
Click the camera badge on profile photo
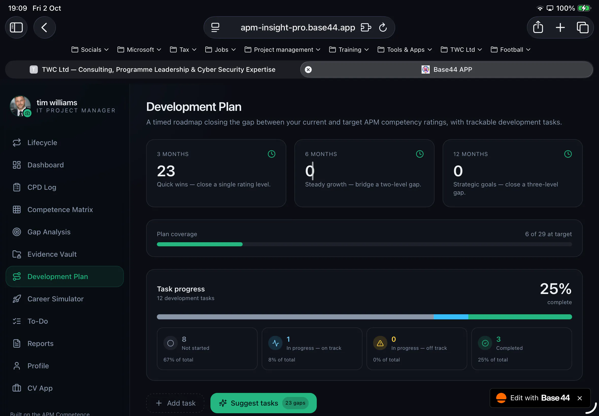pyautogui.click(x=27, y=113)
